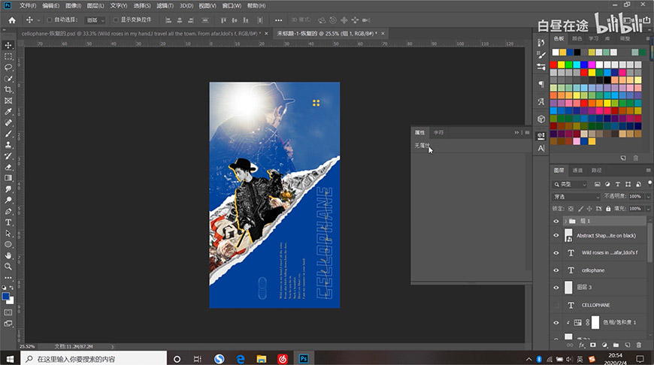Select the Move tool in the toolbox
The image size is (654, 365).
click(8, 45)
